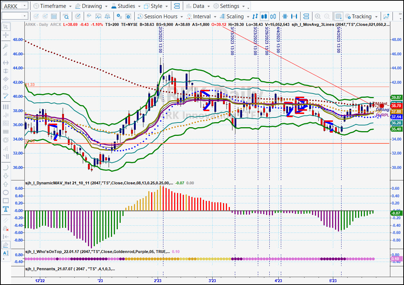
Task: Click the stacked panels icon beside Style
Action: (177, 6)
